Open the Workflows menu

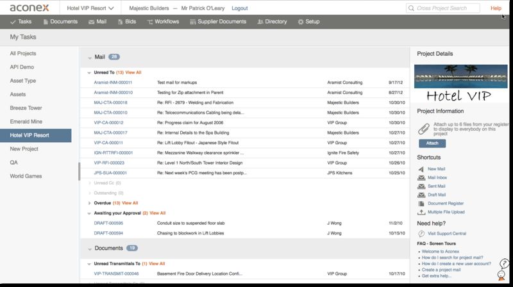coord(163,22)
